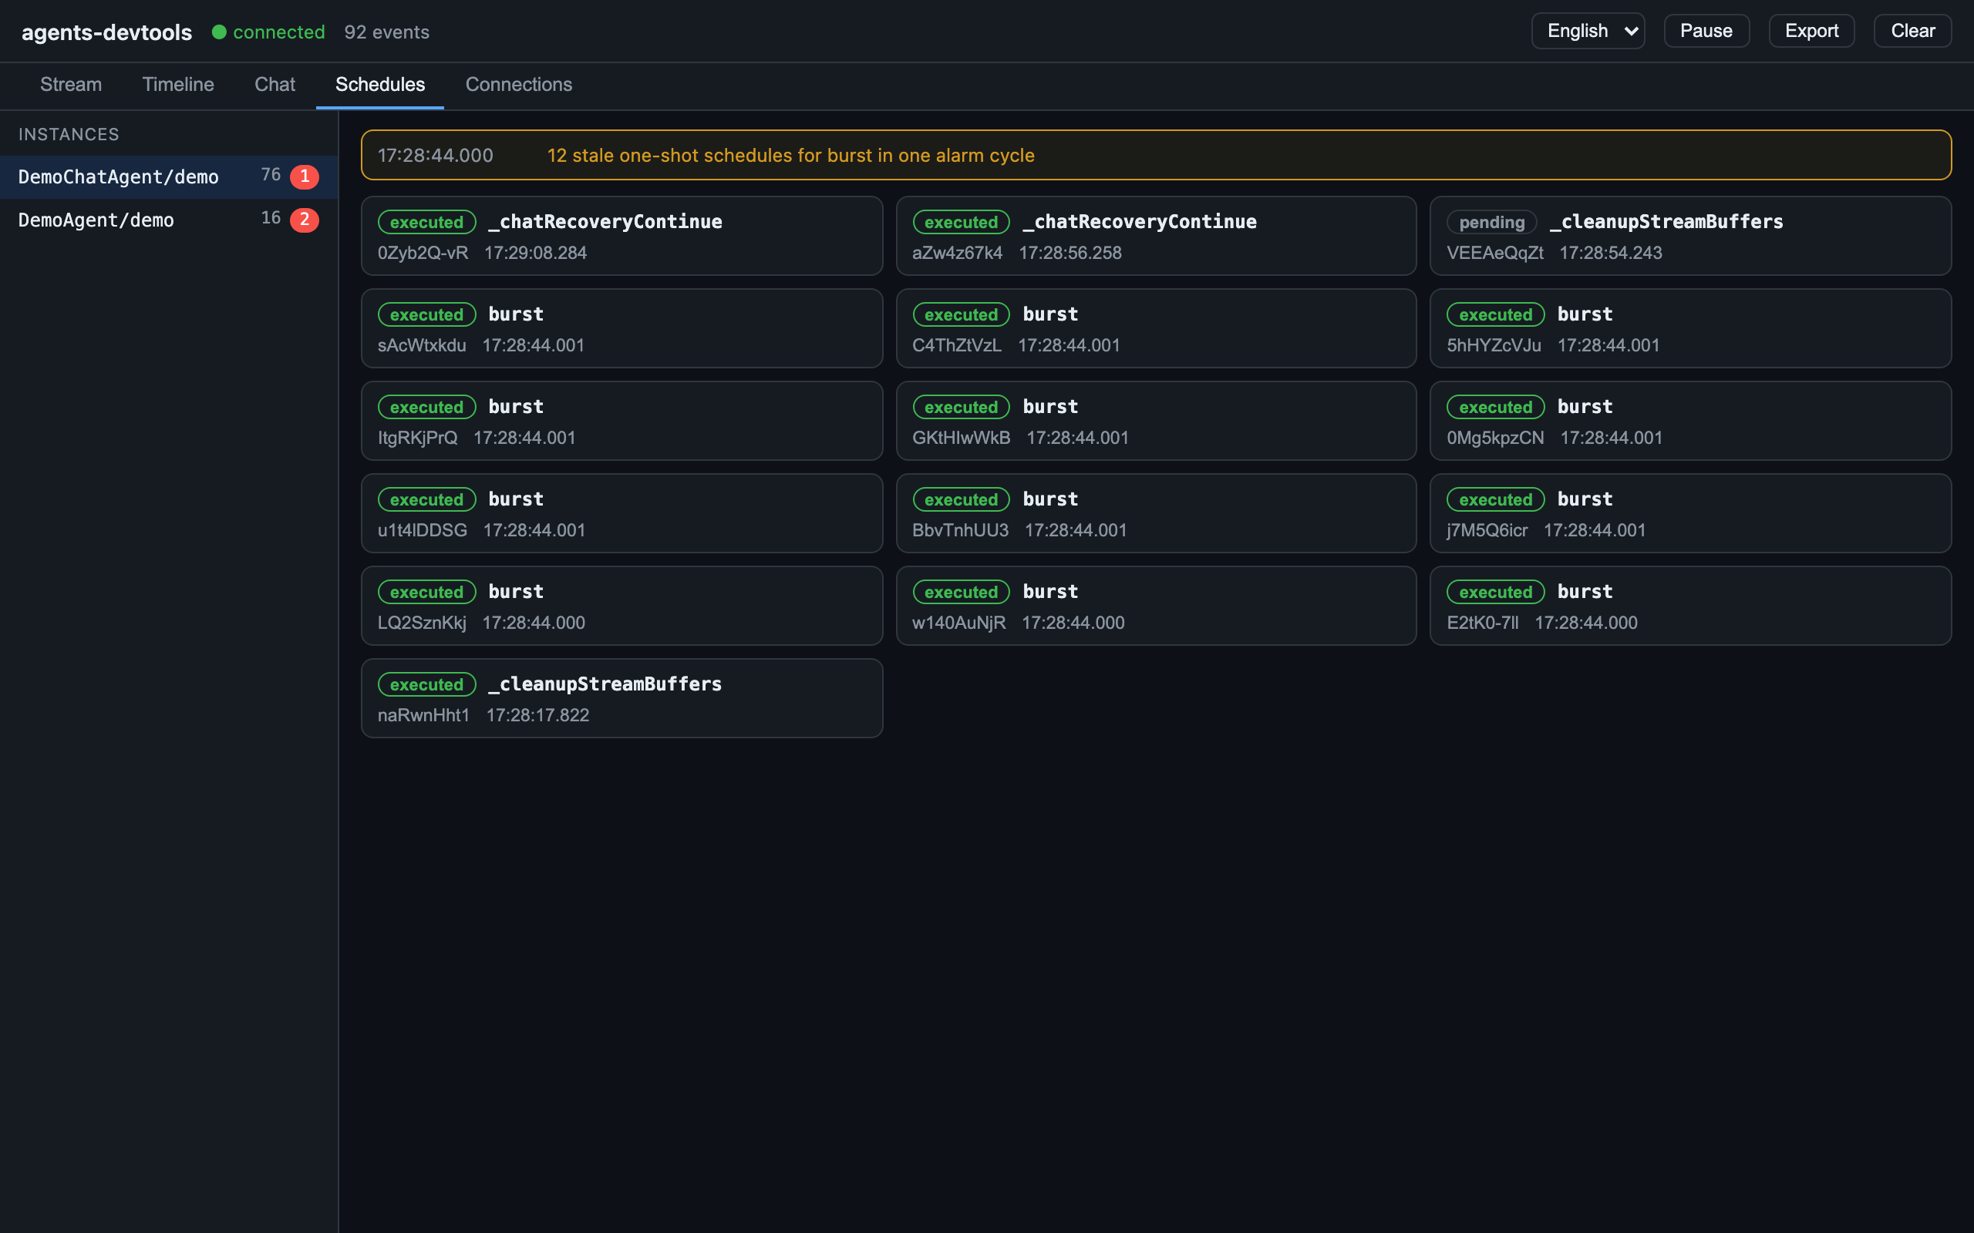Click the Clear button

coord(1912,31)
